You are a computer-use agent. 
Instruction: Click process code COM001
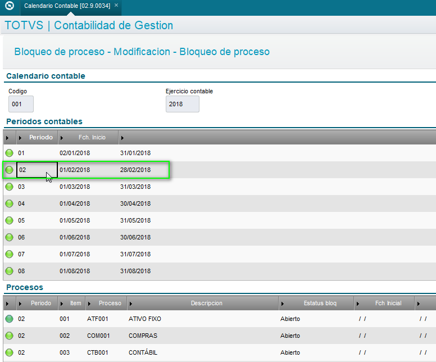click(x=98, y=336)
